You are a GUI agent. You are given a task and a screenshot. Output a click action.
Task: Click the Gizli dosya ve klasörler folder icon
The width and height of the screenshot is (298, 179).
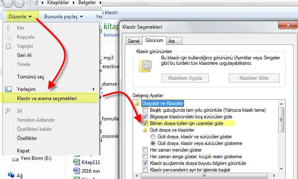pyautogui.click(x=145, y=130)
